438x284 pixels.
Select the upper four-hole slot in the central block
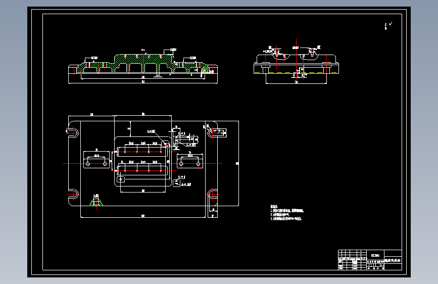(142, 152)
